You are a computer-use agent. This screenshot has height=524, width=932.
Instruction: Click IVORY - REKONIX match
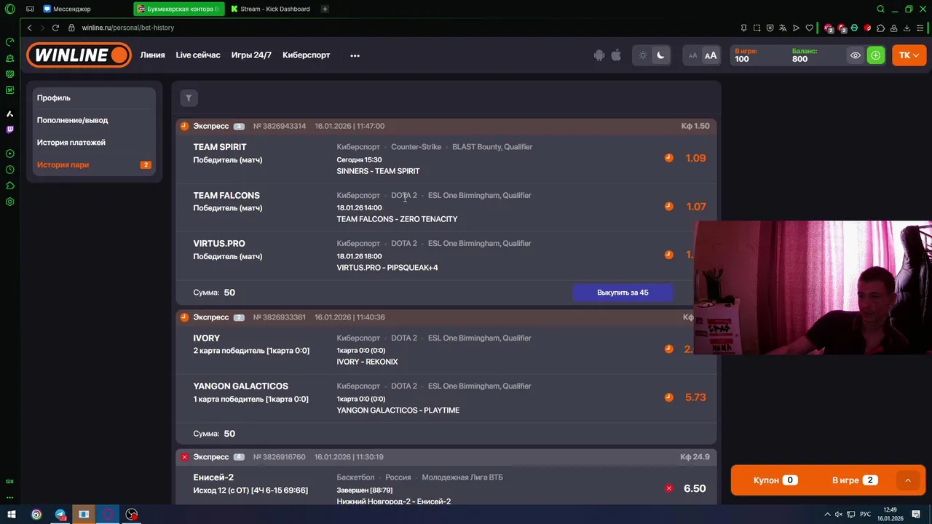(367, 362)
